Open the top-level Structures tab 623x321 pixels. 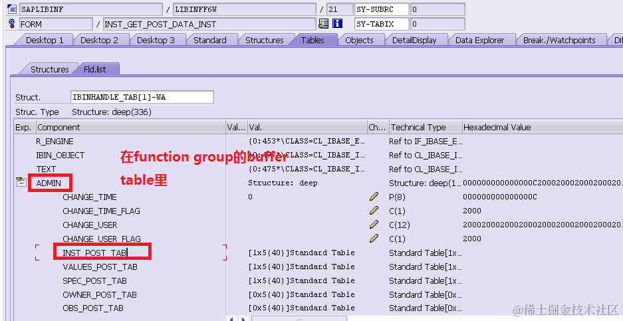coord(264,40)
